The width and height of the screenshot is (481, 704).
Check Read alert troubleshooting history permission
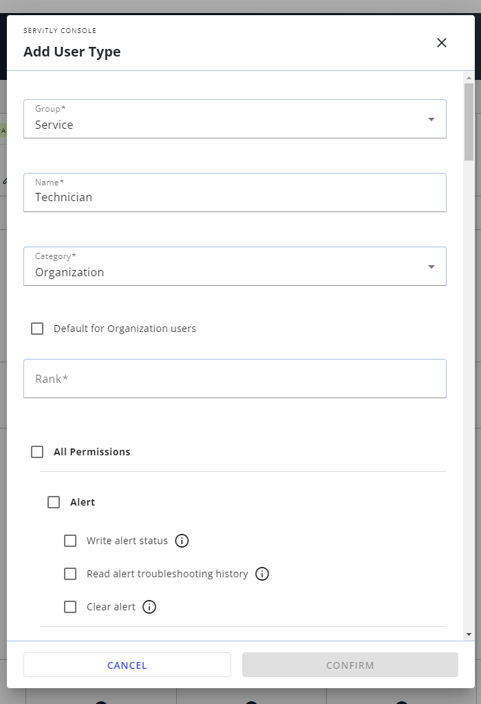[x=70, y=574]
